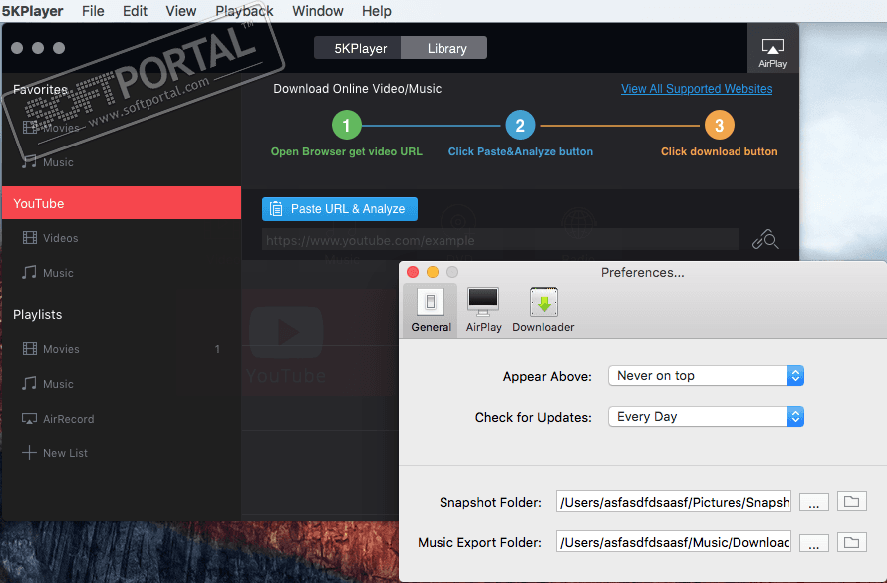
Task: Switch to the Library tab
Action: click(444, 48)
